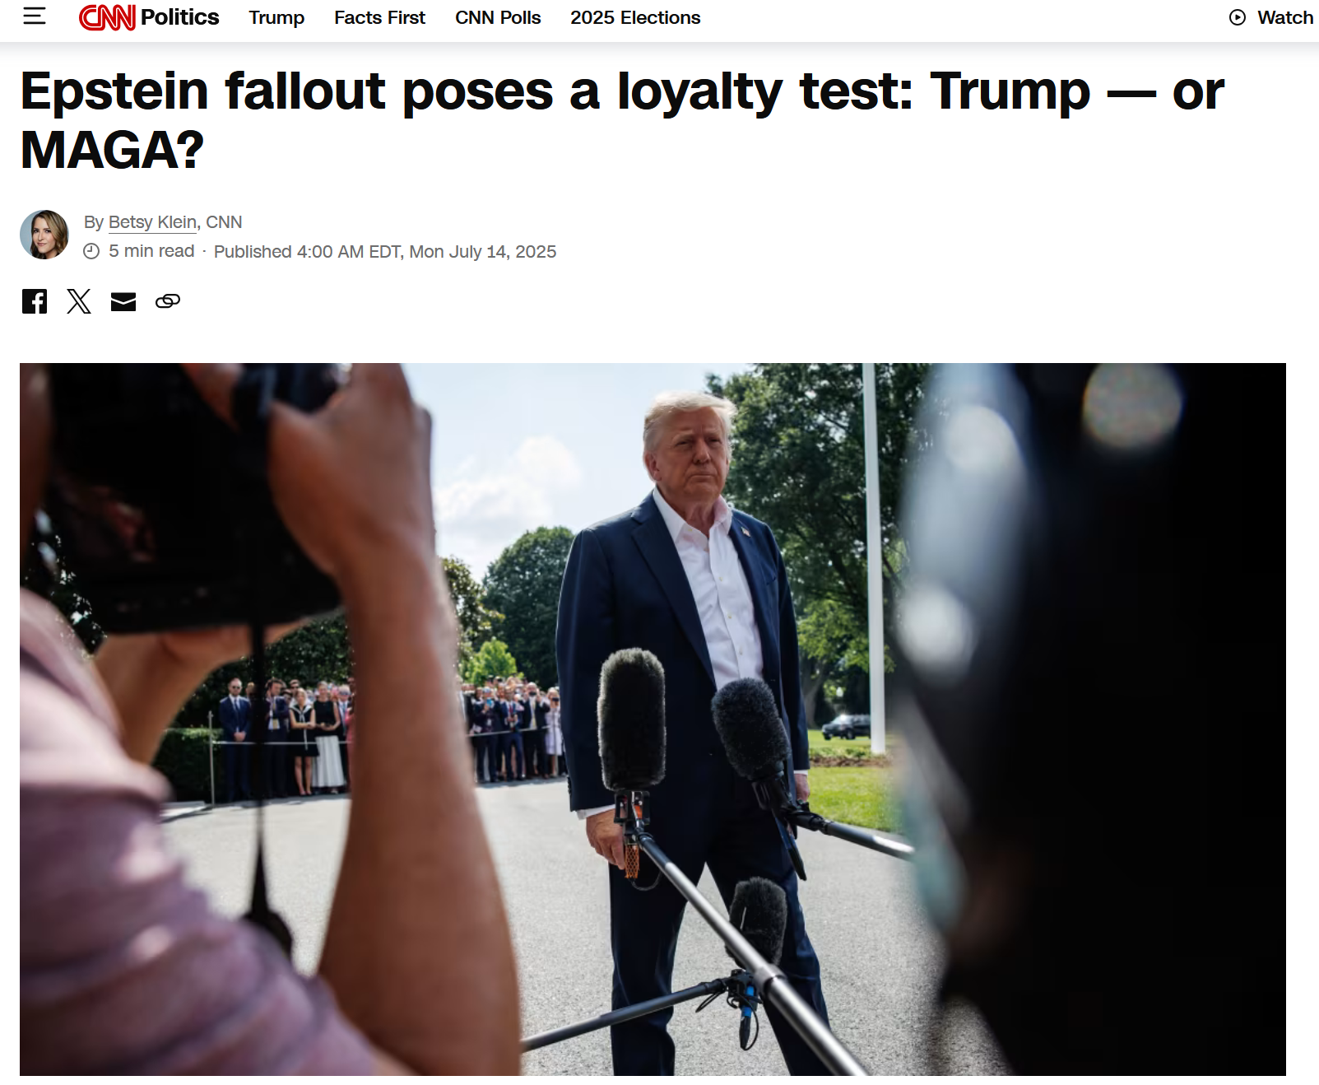This screenshot has height=1085, width=1319.
Task: Open Facts First section
Action: (379, 17)
